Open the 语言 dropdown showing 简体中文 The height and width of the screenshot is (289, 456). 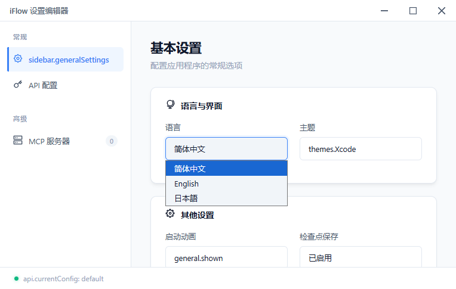[226, 149]
